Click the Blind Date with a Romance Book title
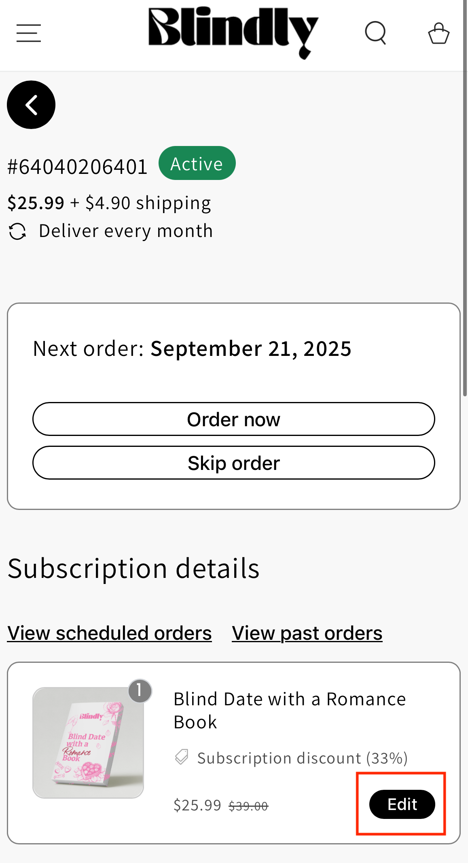The image size is (468, 863). click(290, 710)
